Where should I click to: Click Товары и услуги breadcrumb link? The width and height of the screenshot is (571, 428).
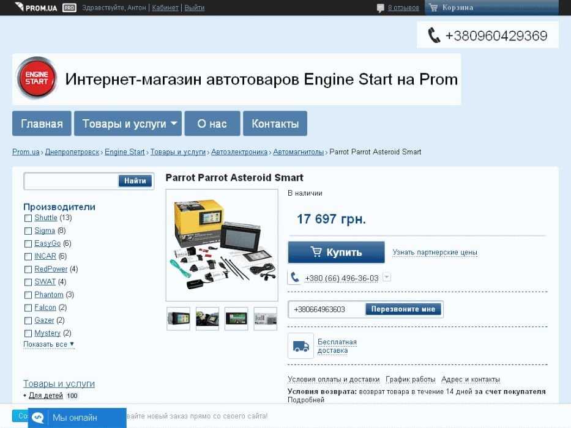click(178, 152)
